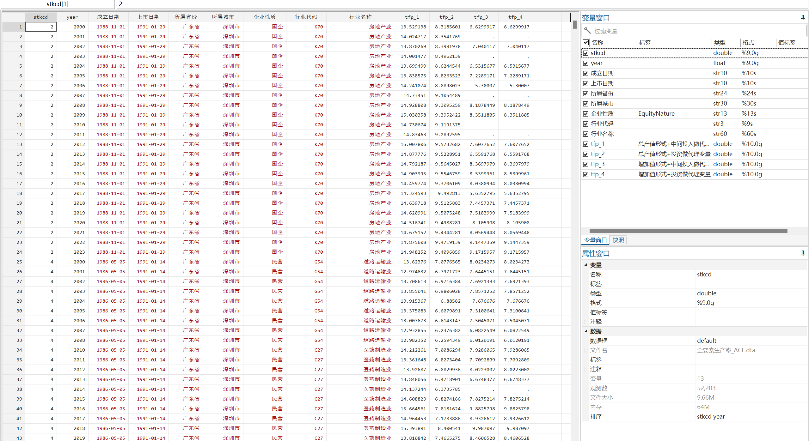Pin the 属性窗口 panel

803,253
